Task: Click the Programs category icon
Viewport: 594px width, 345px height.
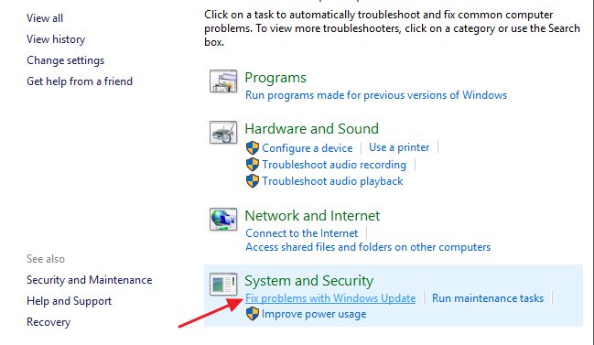Action: point(223,81)
